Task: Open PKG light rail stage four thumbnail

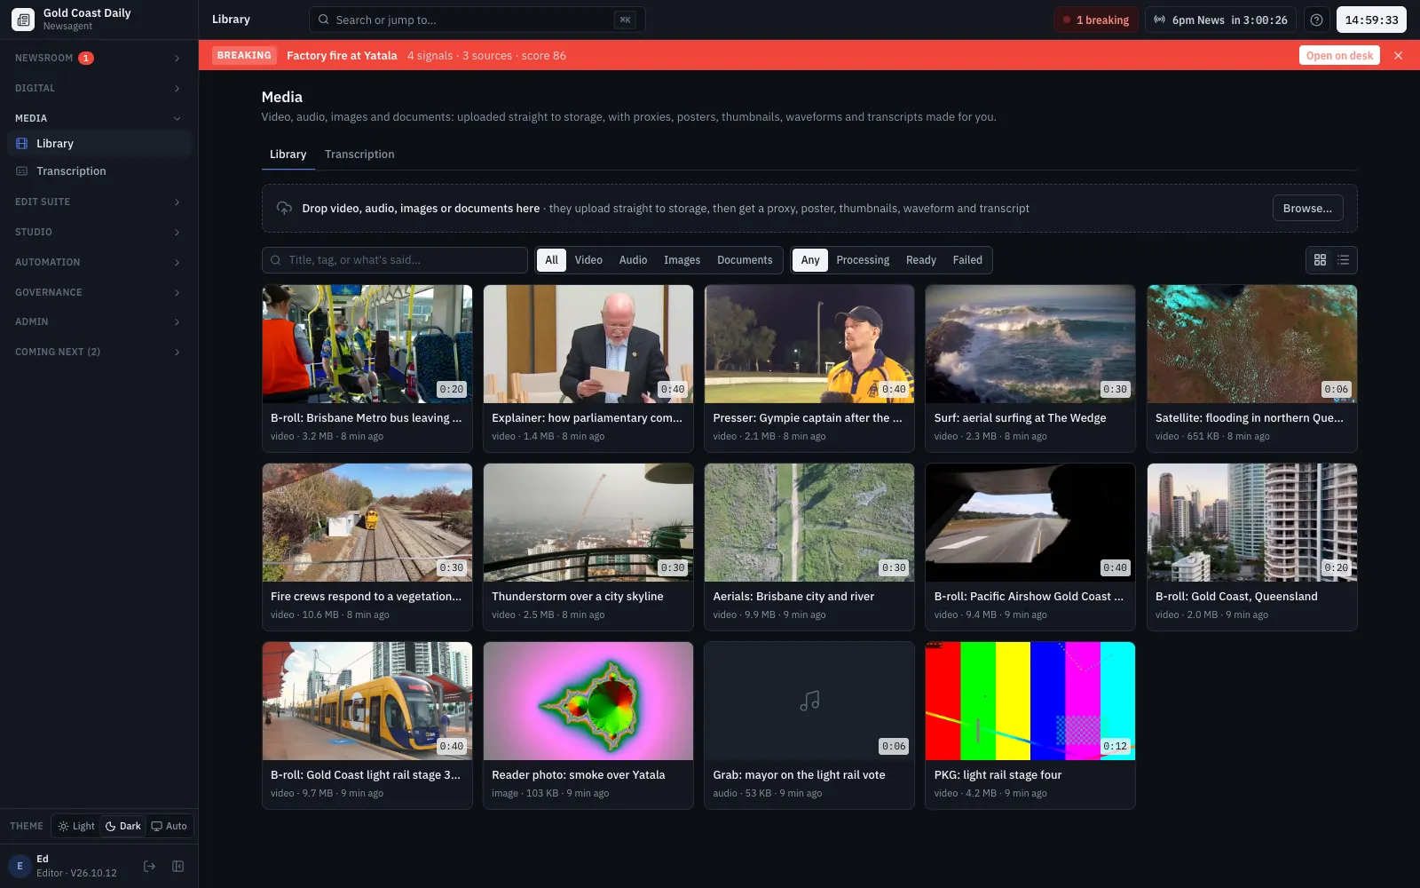Action: click(1029, 702)
